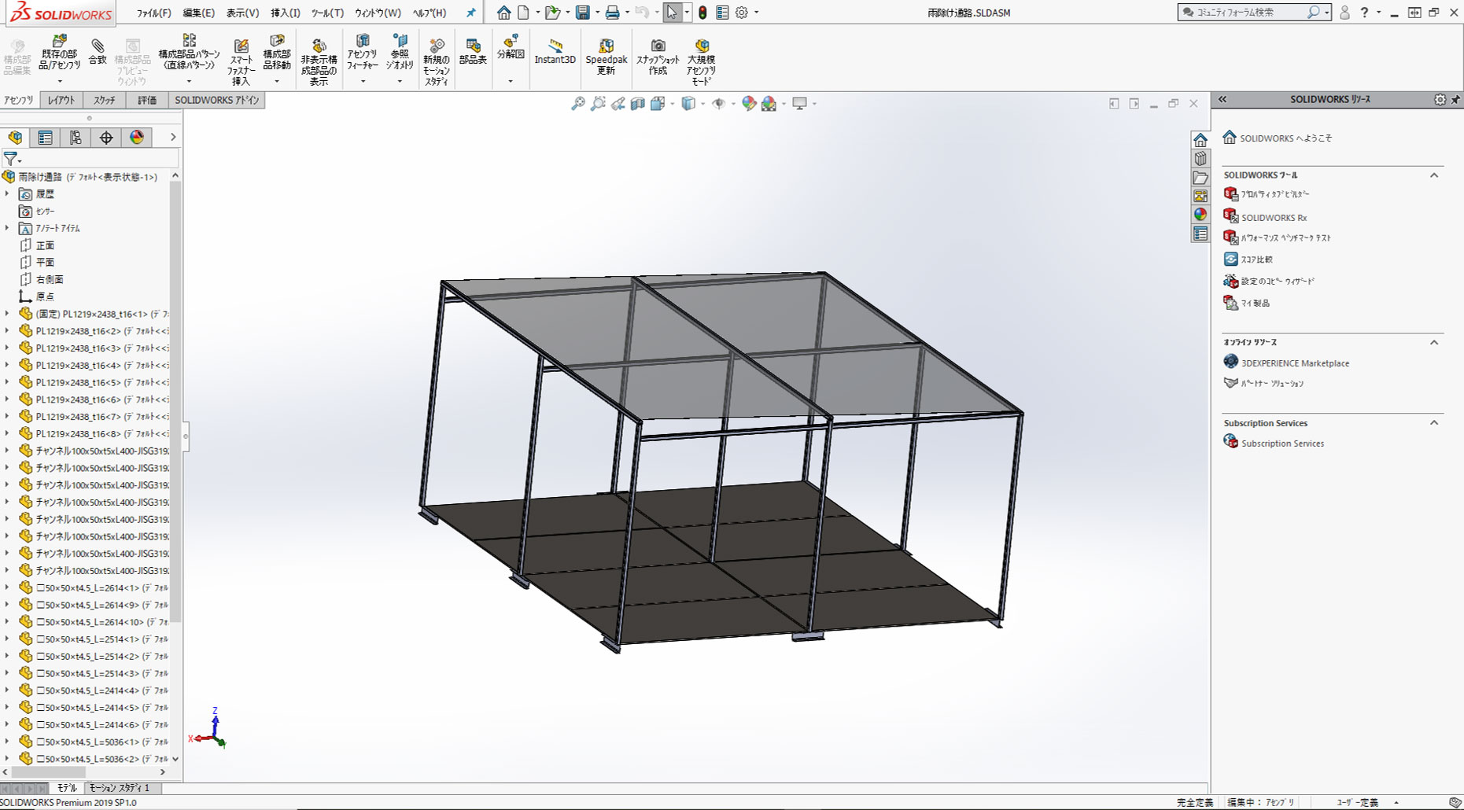Toggle the pin icon beside the menu bar
The image size is (1464, 810).
(471, 13)
